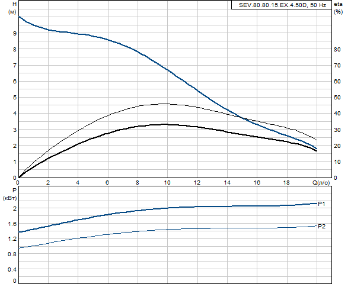Click the H (м) head axis label
The image size is (351, 284).
click(x=13, y=8)
